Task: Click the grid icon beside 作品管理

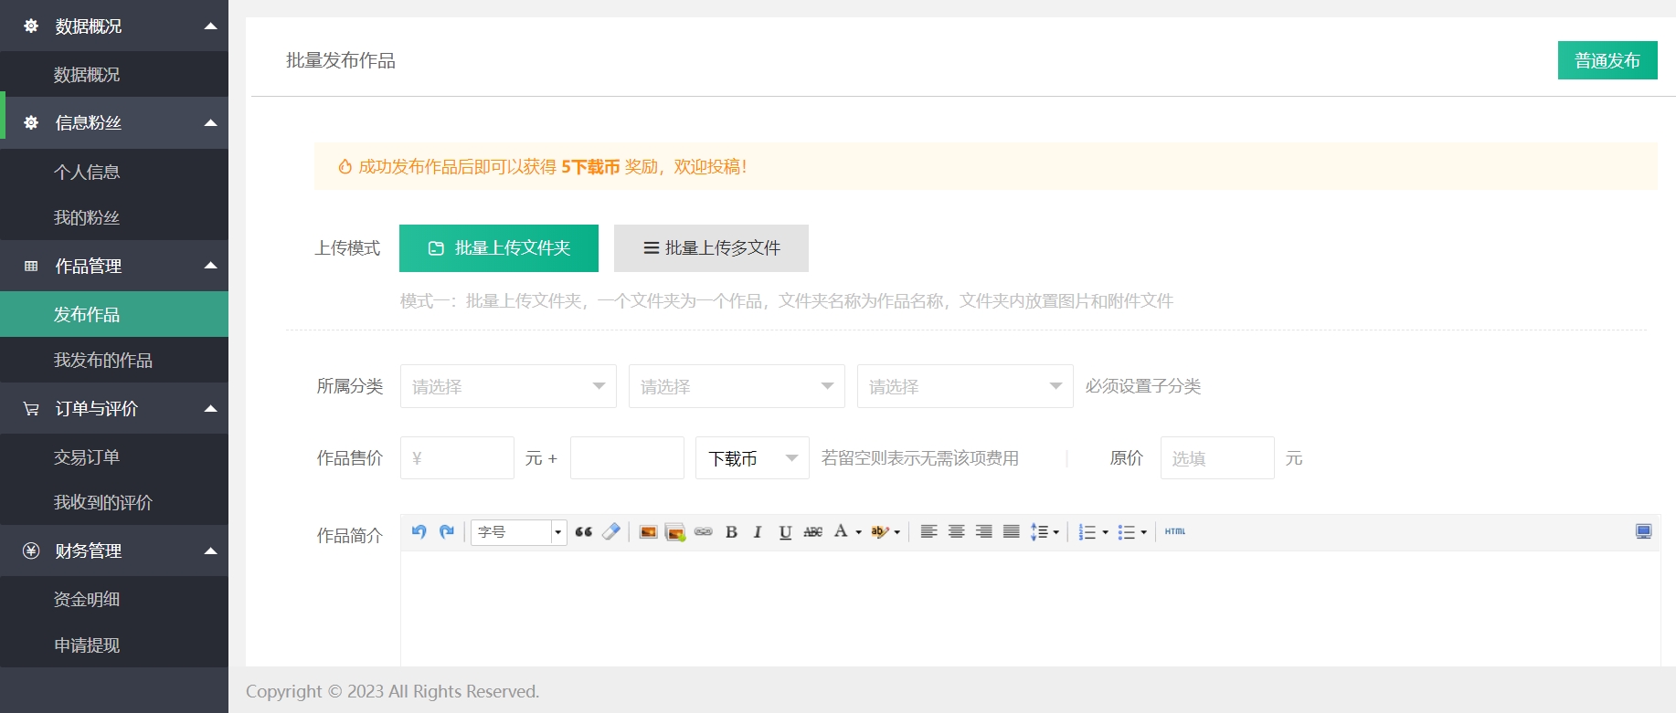Action: pyautogui.click(x=31, y=266)
